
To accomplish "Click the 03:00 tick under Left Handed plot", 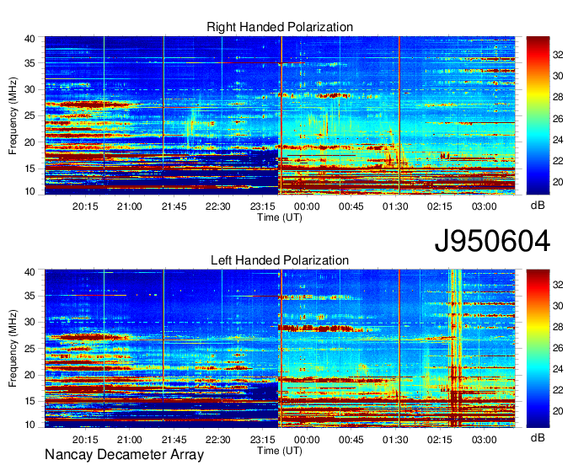I will tap(485, 440).
